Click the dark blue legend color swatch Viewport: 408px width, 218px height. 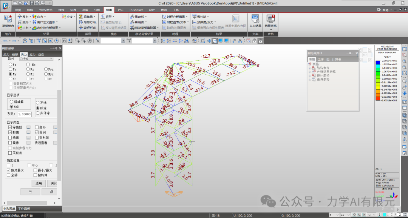[x=378, y=62]
